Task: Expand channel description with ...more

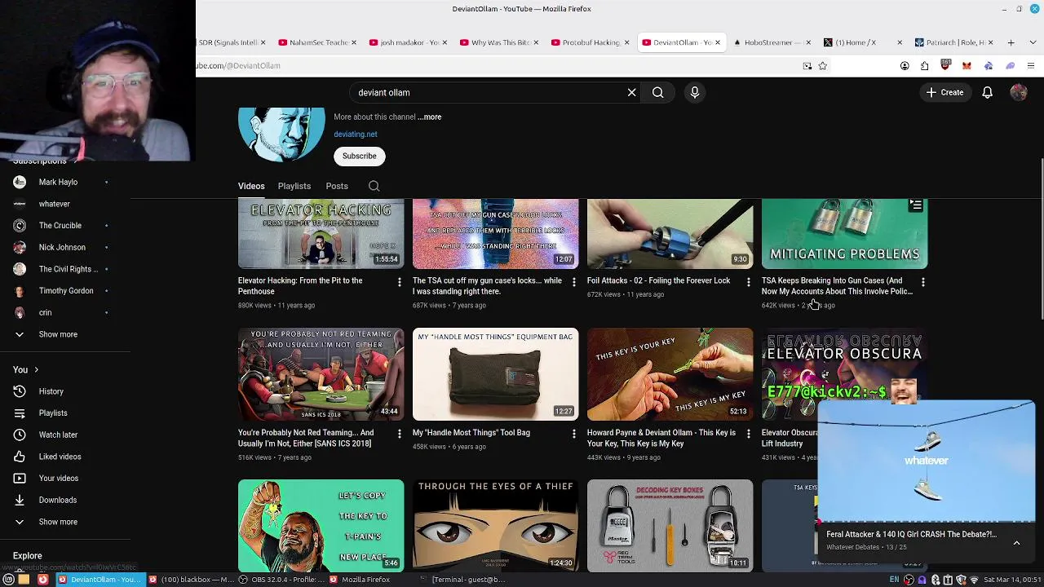Action: point(429,117)
